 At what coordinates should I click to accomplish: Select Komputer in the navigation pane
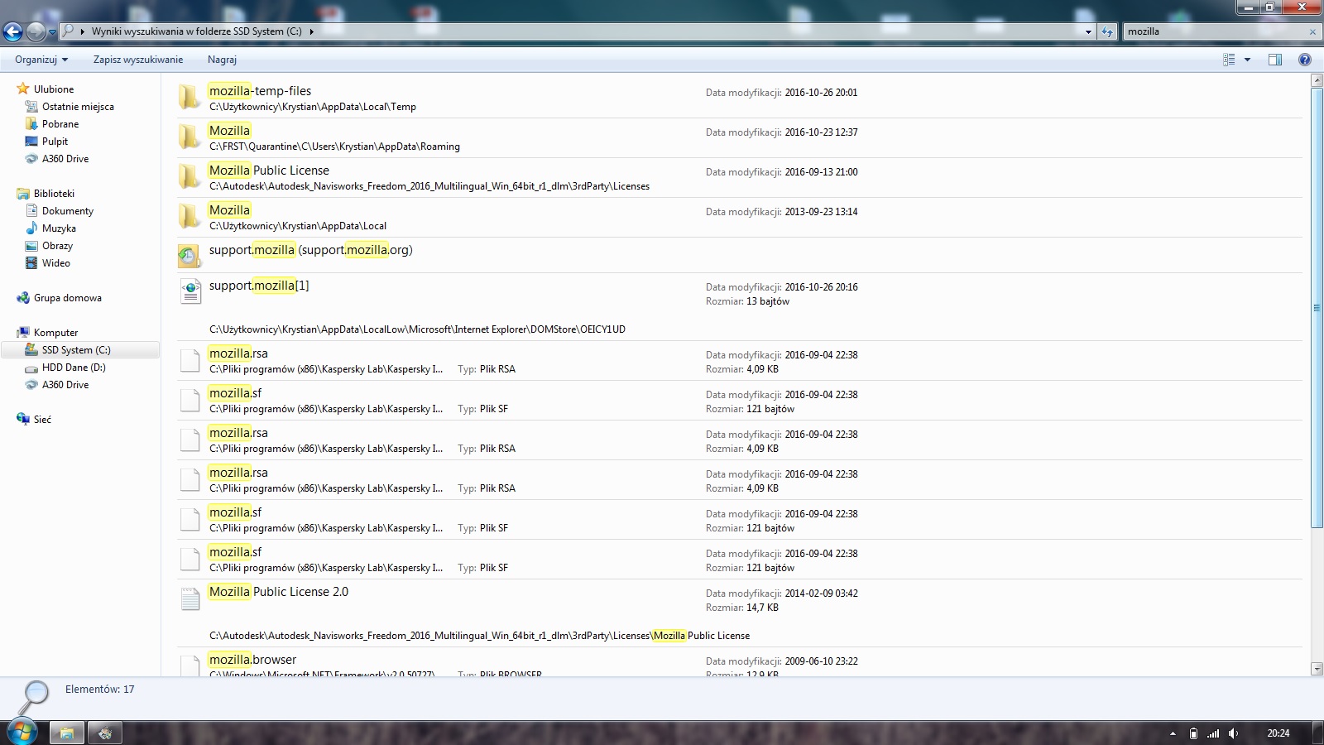pyautogui.click(x=55, y=333)
